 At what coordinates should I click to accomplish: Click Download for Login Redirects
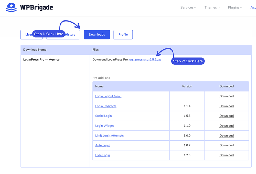point(227,106)
